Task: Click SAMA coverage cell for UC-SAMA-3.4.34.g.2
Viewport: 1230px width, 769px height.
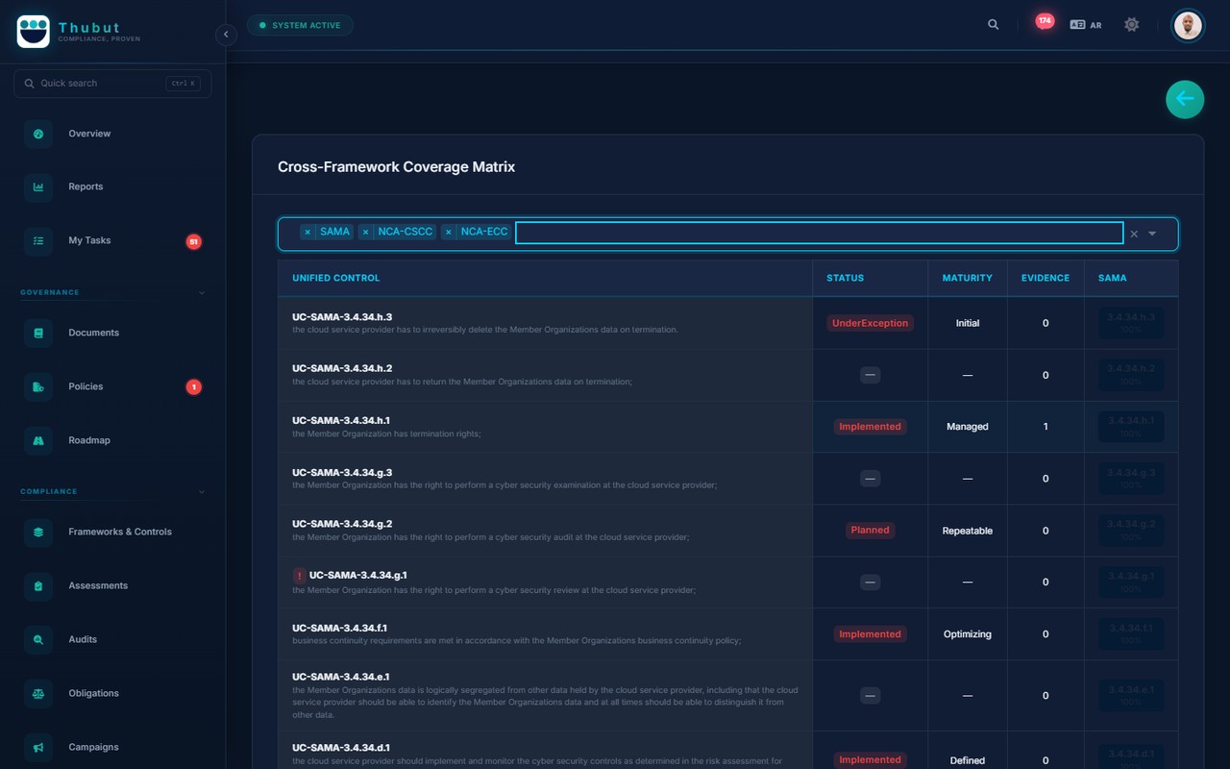Action: click(x=1131, y=530)
